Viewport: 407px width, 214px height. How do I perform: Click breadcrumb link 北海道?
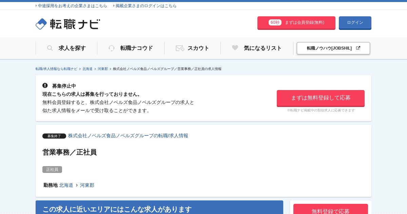pyautogui.click(x=88, y=69)
